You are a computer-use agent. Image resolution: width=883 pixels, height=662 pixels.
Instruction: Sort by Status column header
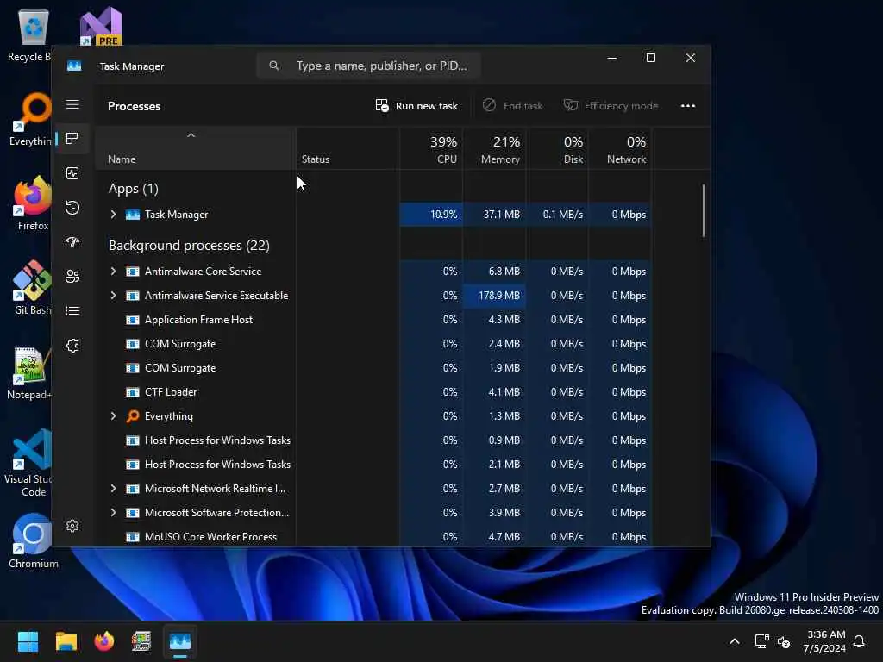tap(348, 148)
